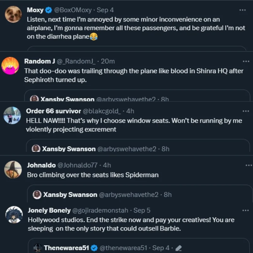Open more menu on Jonely Bonely's tweet

tap(245, 211)
